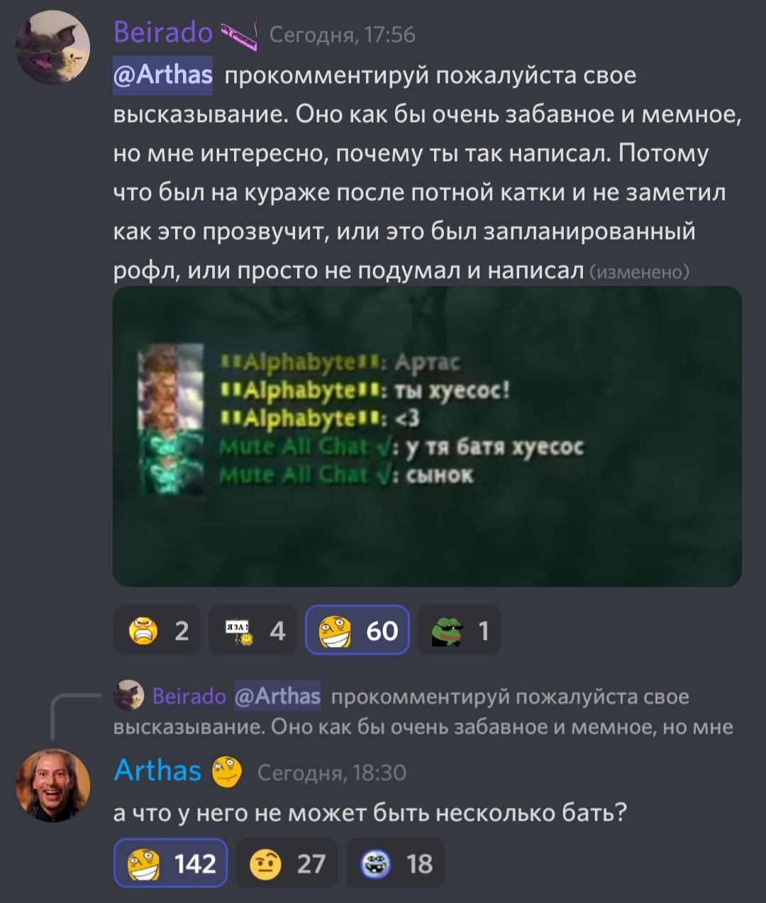Add the raised-eyebrow reaction with 27
Image resolution: width=766 pixels, height=903 pixels.
pyautogui.click(x=287, y=863)
